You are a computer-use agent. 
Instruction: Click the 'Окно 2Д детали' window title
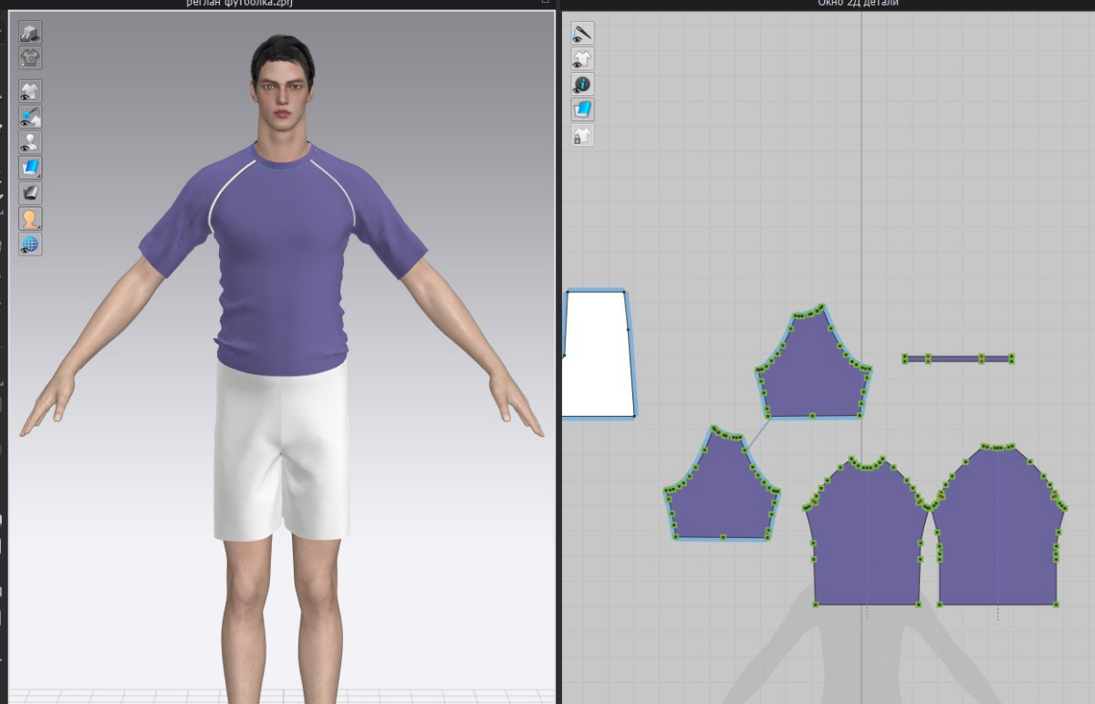pos(858,4)
